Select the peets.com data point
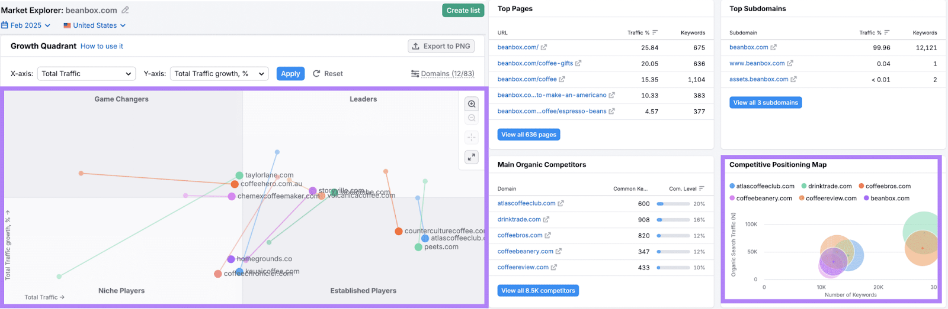 point(418,247)
